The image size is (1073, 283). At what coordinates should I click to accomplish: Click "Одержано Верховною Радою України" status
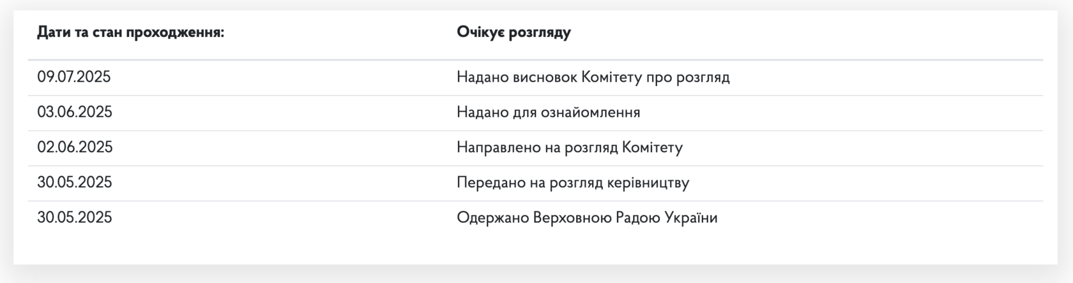[x=587, y=217]
